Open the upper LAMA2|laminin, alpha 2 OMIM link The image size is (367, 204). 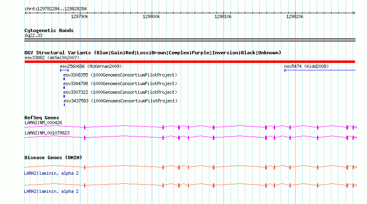tap(51, 174)
